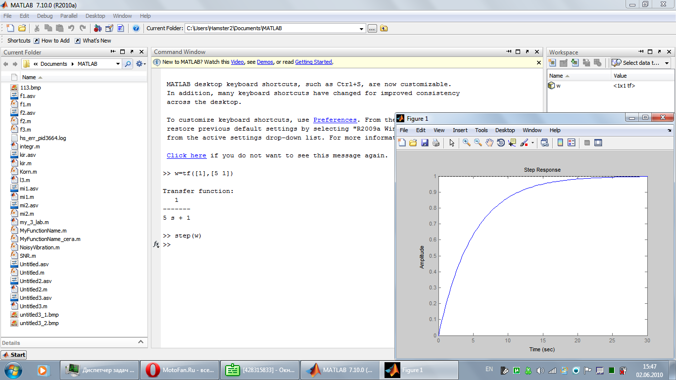Screen dimensions: 676x380
Task: Open the Profiler icon in MATLAB toolbar
Action: pyautogui.click(x=120, y=28)
